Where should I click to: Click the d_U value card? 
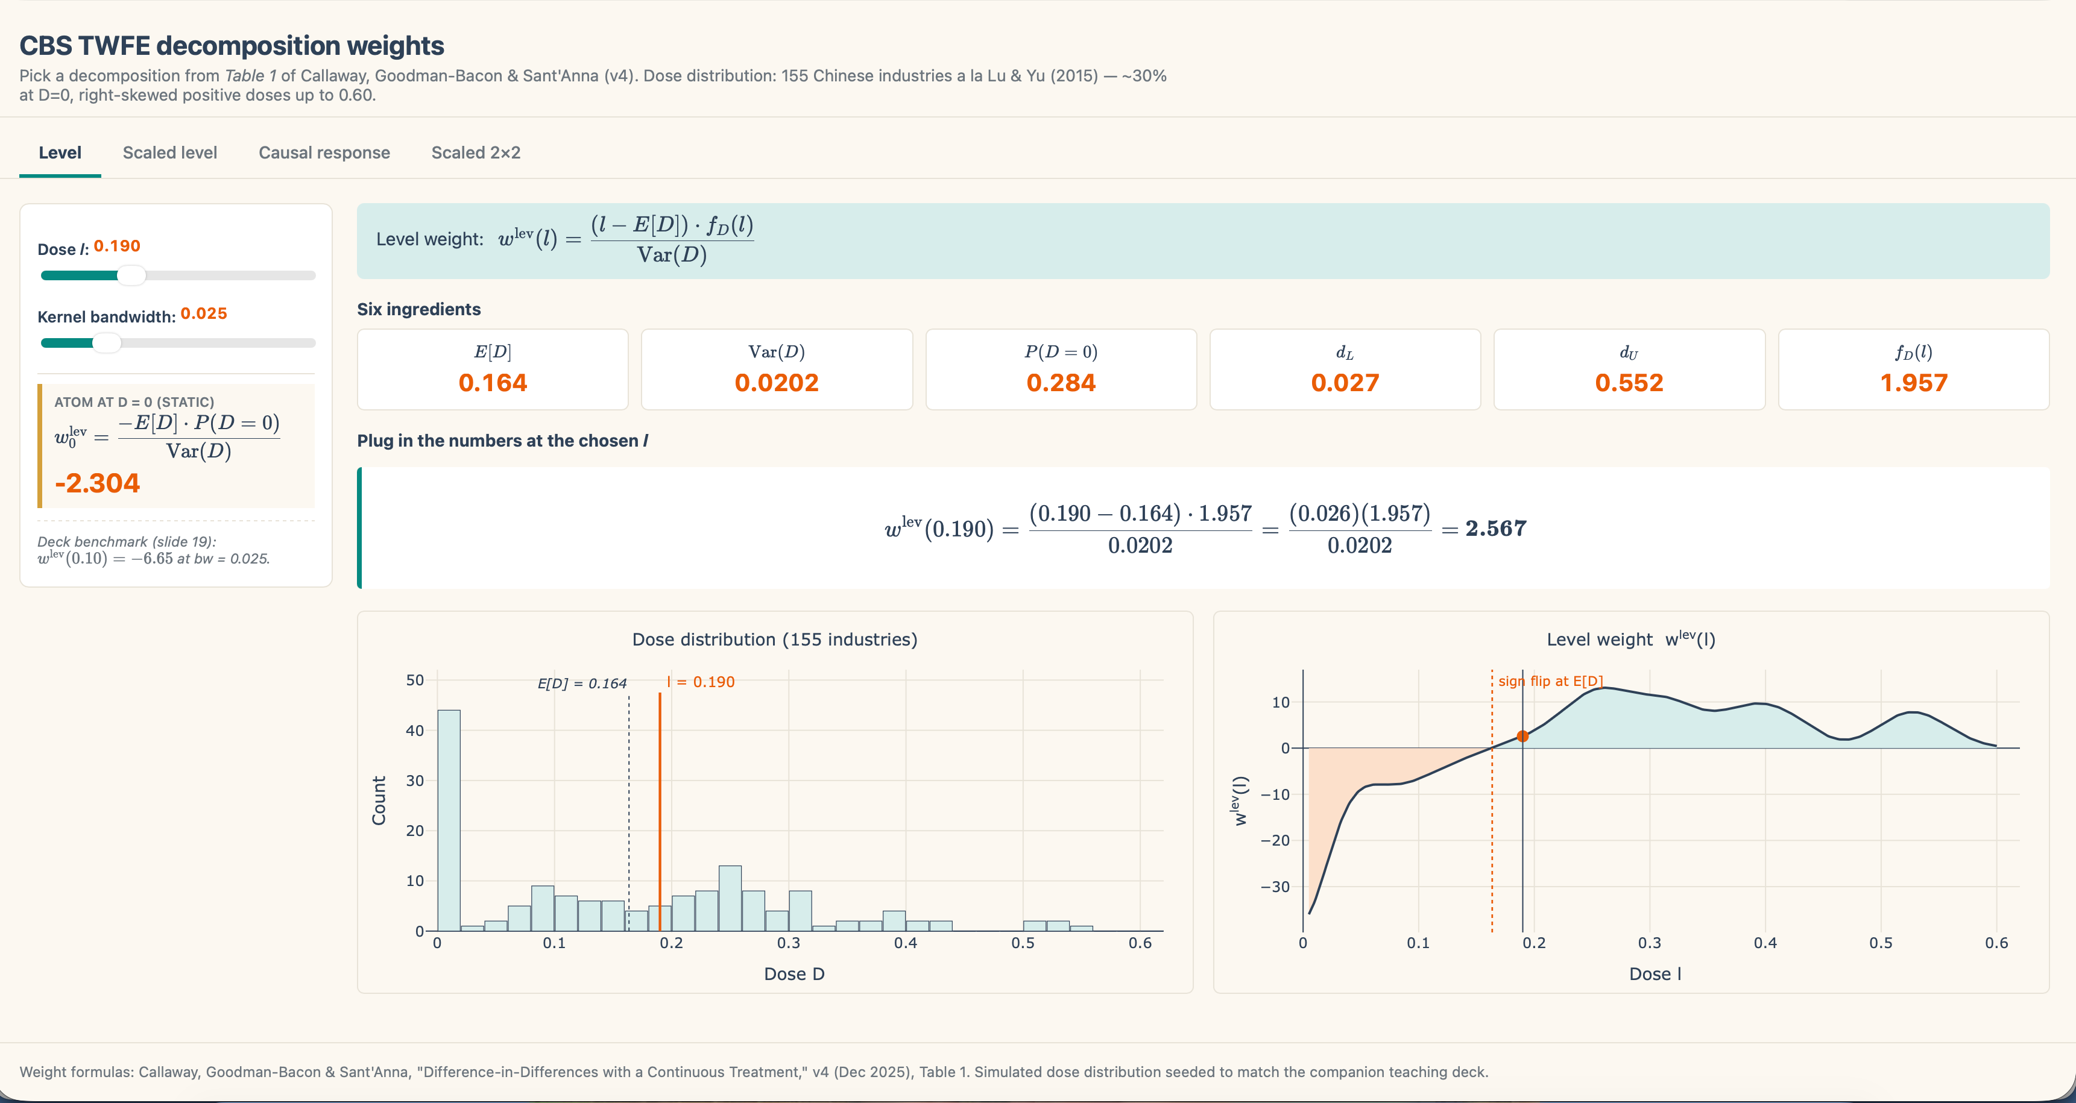(1629, 370)
